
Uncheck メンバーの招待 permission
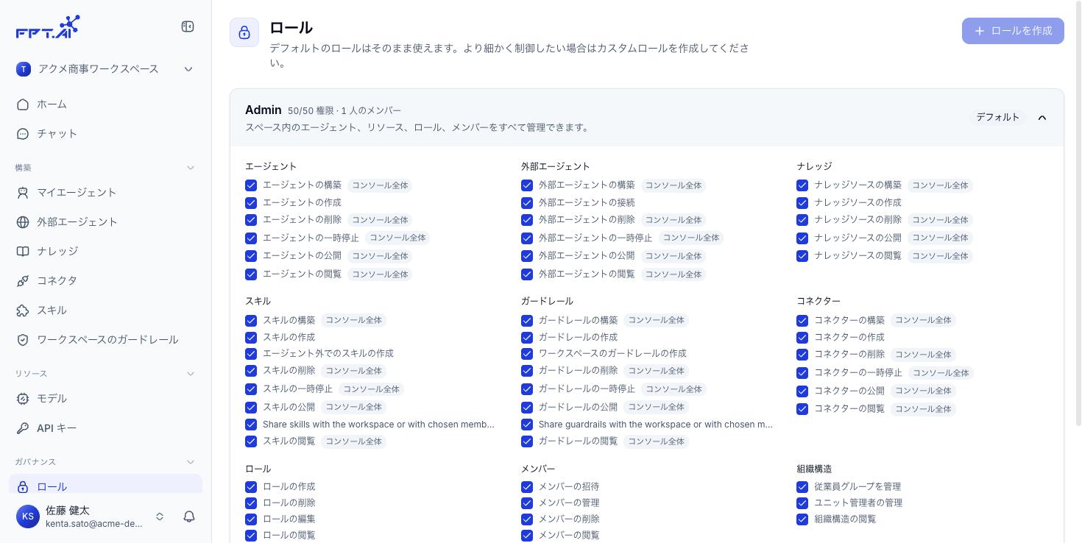click(x=527, y=487)
